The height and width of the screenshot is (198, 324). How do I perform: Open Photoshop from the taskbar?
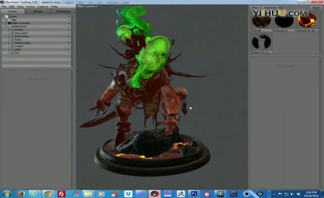(x=194, y=194)
